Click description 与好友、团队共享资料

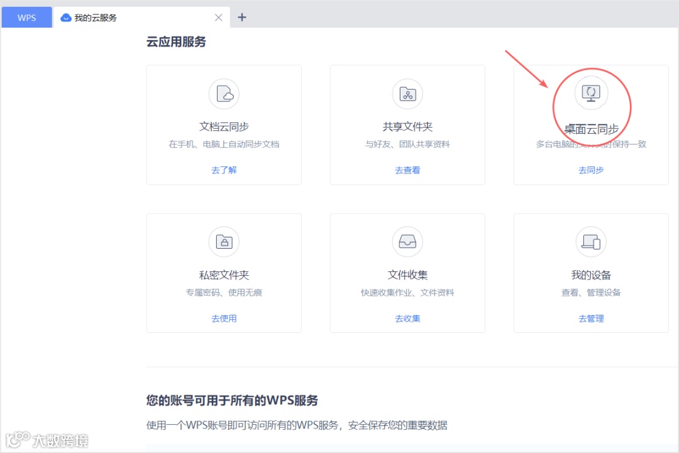407,144
